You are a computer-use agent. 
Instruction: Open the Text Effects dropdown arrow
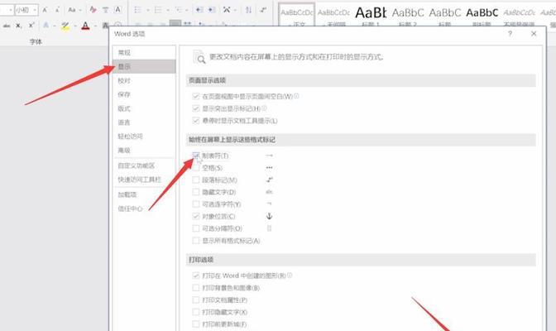tap(55, 26)
